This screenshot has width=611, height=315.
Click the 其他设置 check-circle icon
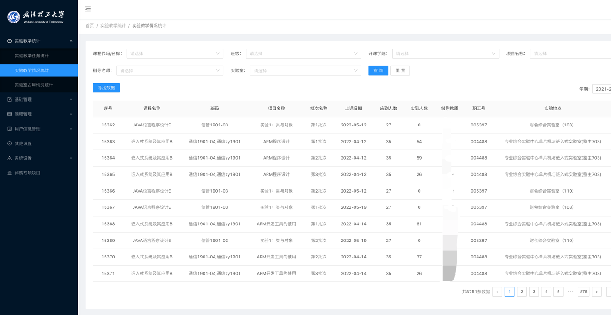(x=9, y=143)
